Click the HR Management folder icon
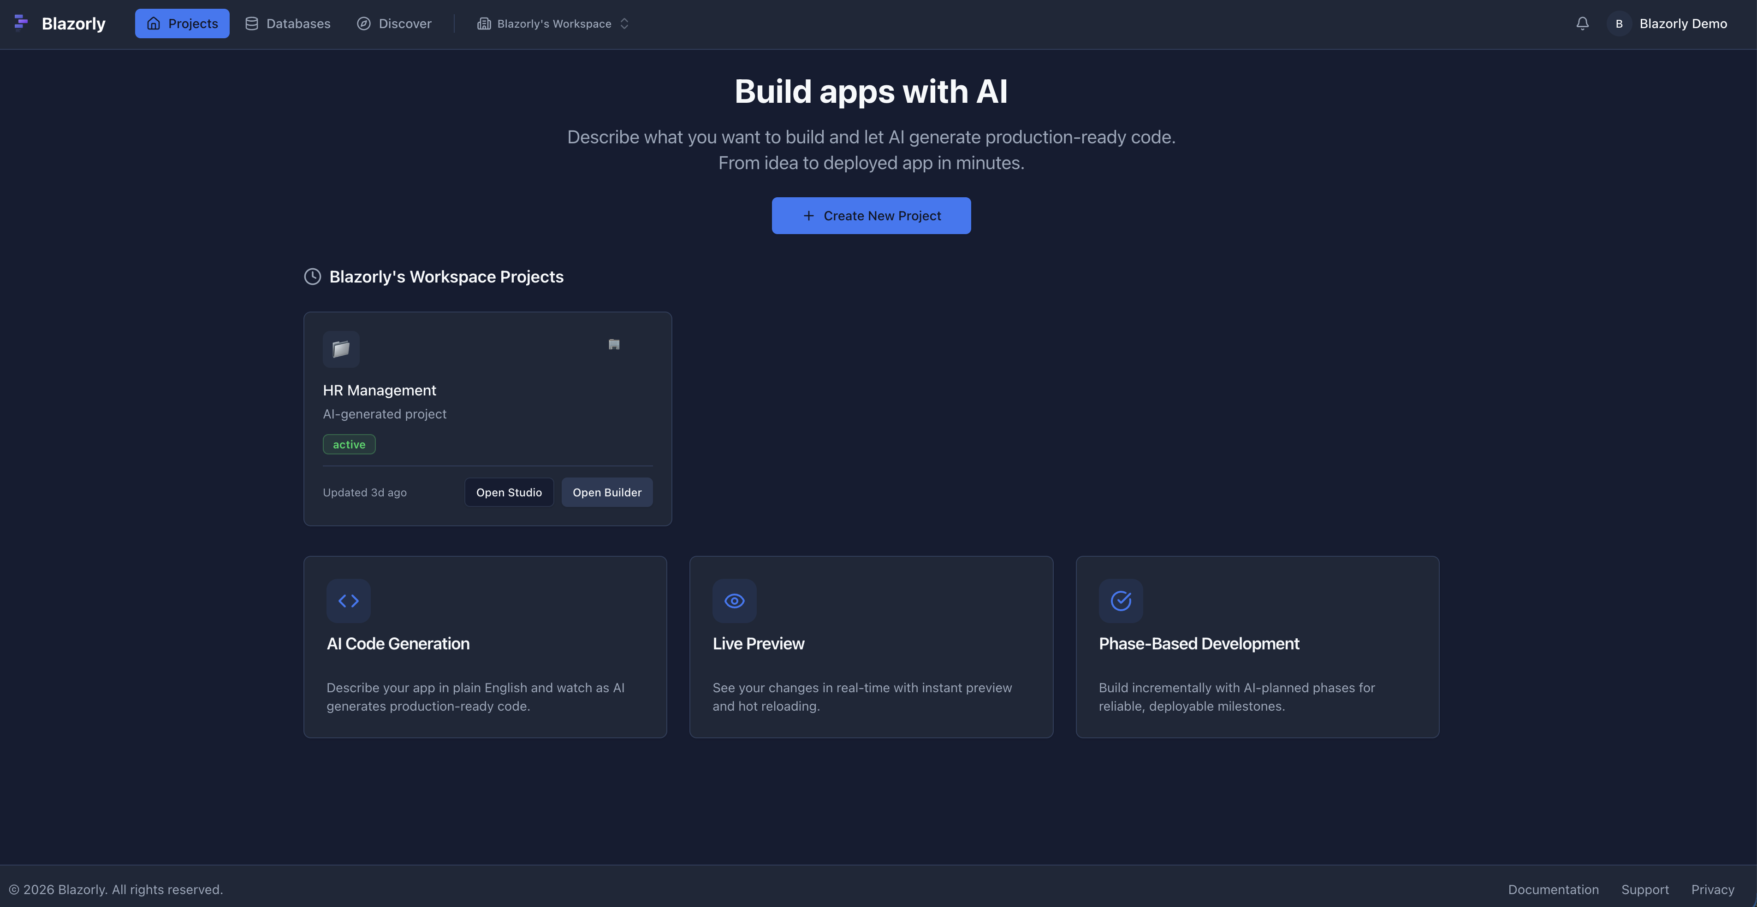This screenshot has height=907, width=1757. (x=341, y=350)
